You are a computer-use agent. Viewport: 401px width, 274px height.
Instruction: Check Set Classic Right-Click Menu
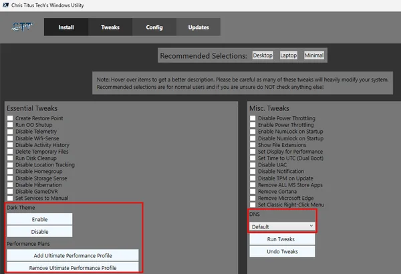click(253, 204)
